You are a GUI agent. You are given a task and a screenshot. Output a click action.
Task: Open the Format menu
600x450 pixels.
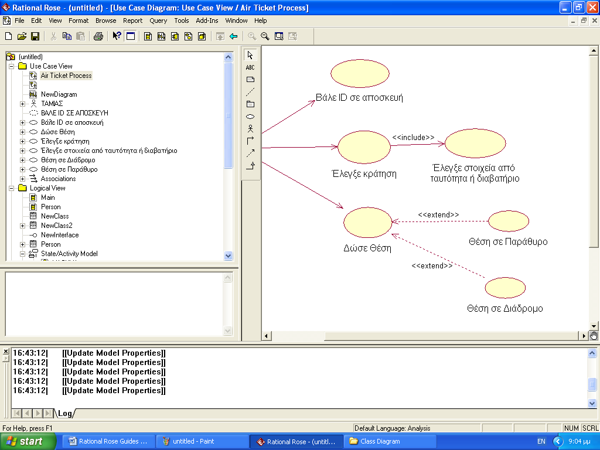click(79, 21)
